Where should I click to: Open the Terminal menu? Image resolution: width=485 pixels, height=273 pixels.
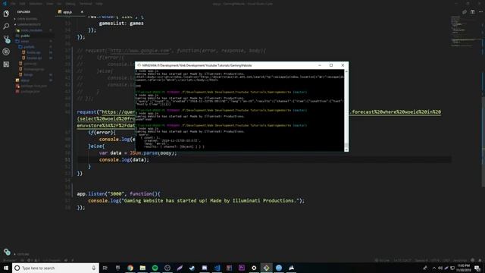(x=86, y=4)
